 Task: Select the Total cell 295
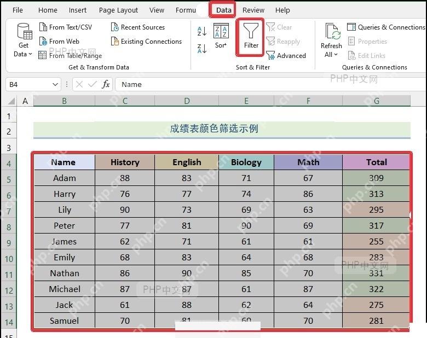[x=376, y=209]
